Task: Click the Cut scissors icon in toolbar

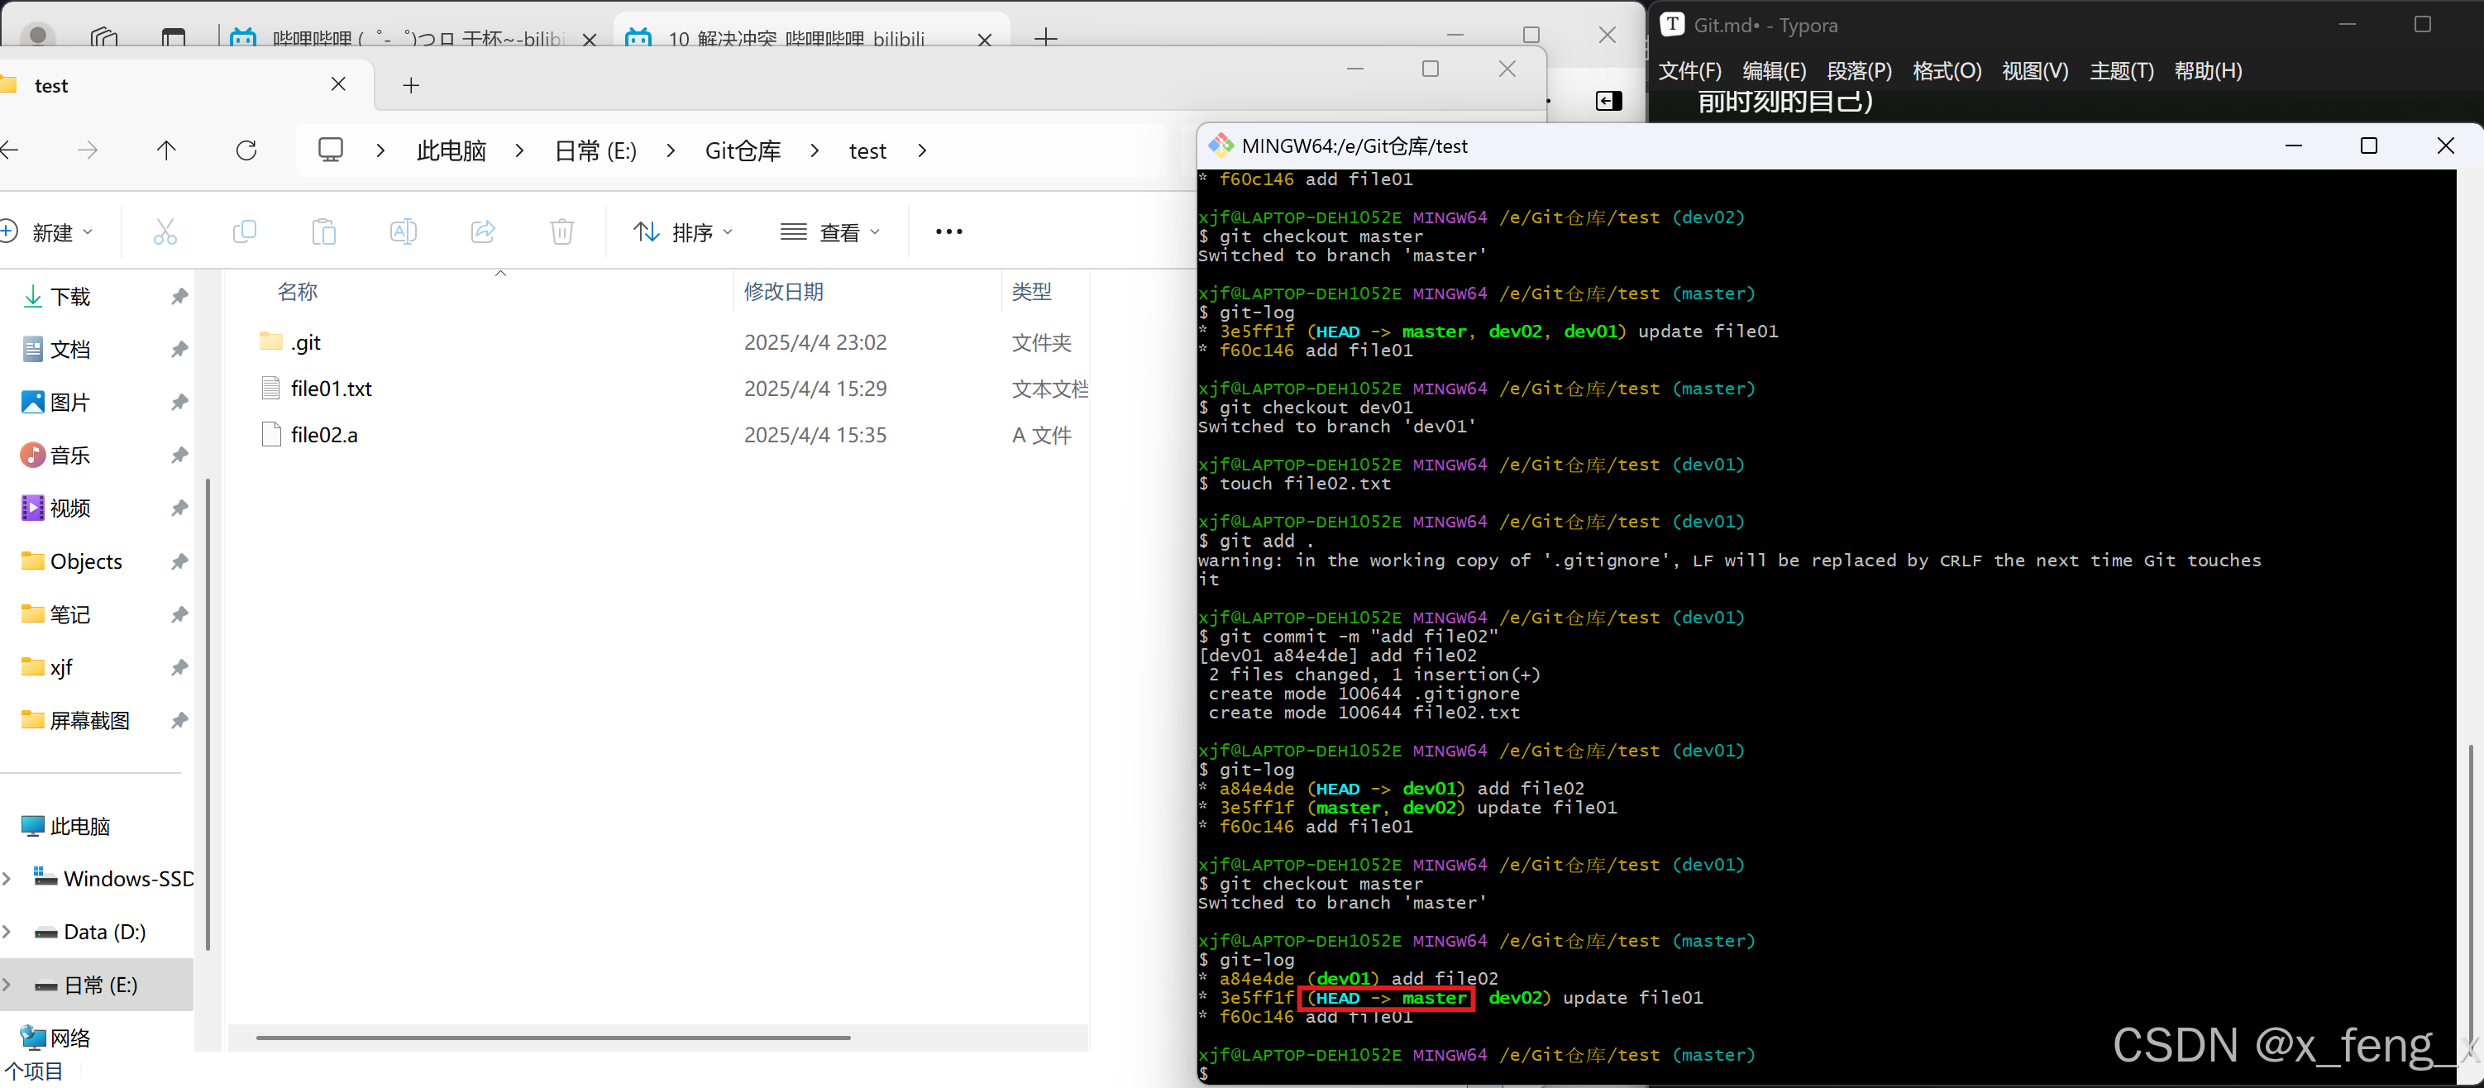Action: pos(165,231)
